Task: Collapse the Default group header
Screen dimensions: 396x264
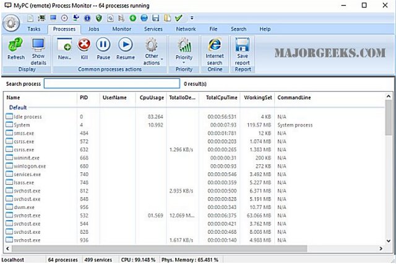Action: (x=18, y=107)
